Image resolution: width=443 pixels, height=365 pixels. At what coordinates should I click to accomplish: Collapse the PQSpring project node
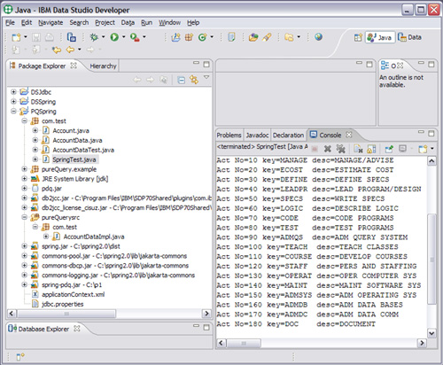click(x=13, y=112)
